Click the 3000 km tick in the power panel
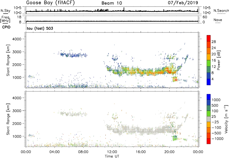 click(17, 52)
